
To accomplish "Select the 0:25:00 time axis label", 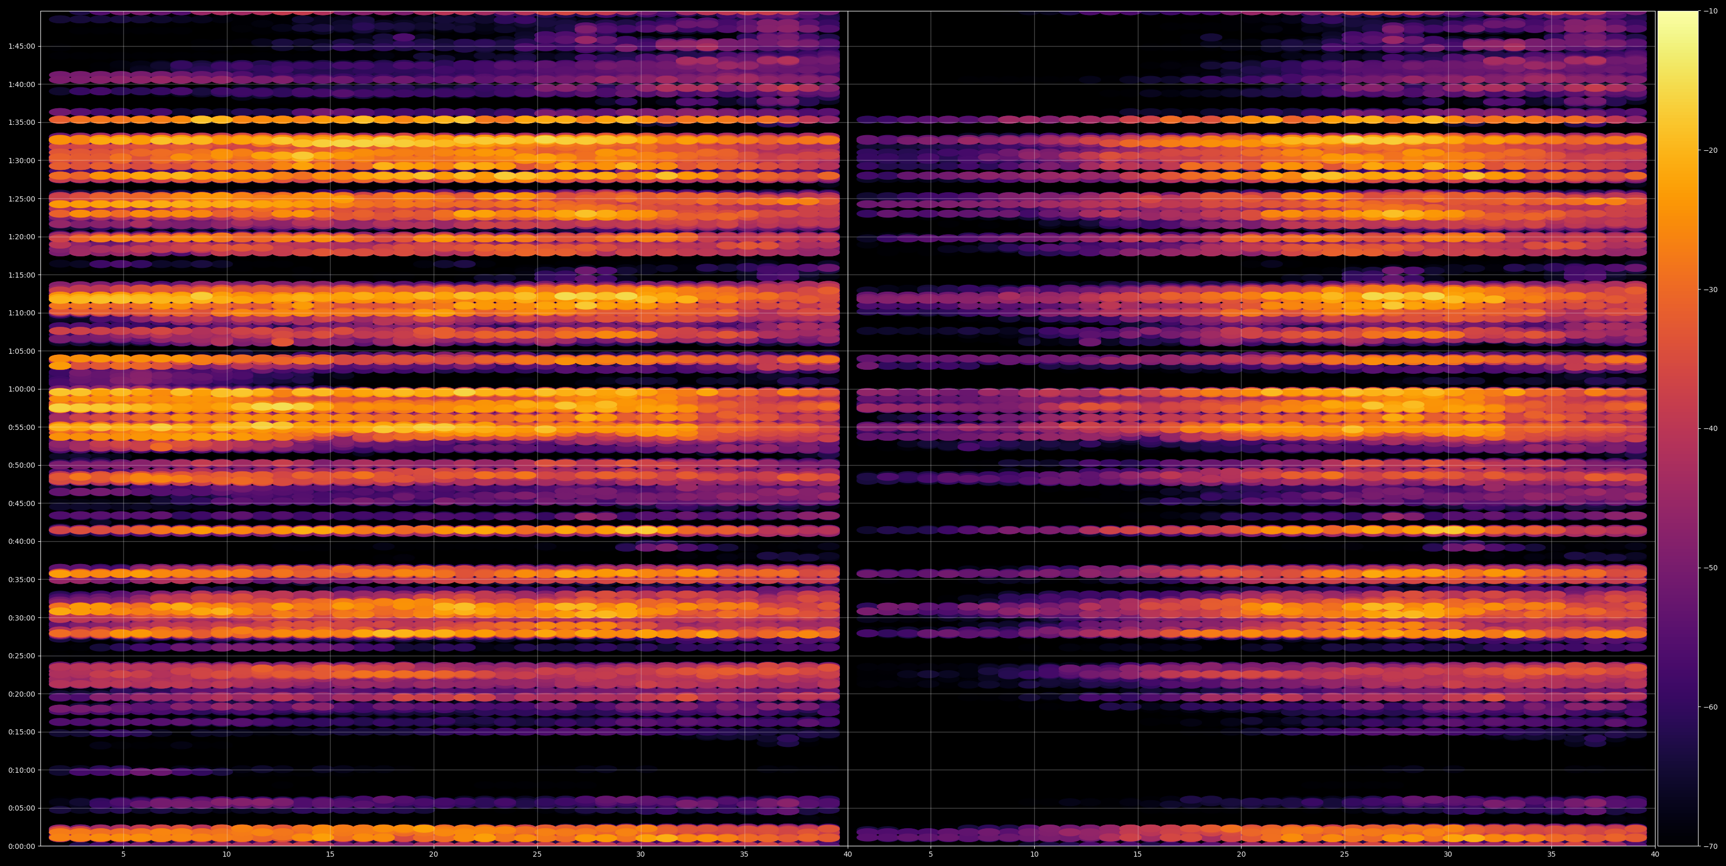I will [21, 656].
